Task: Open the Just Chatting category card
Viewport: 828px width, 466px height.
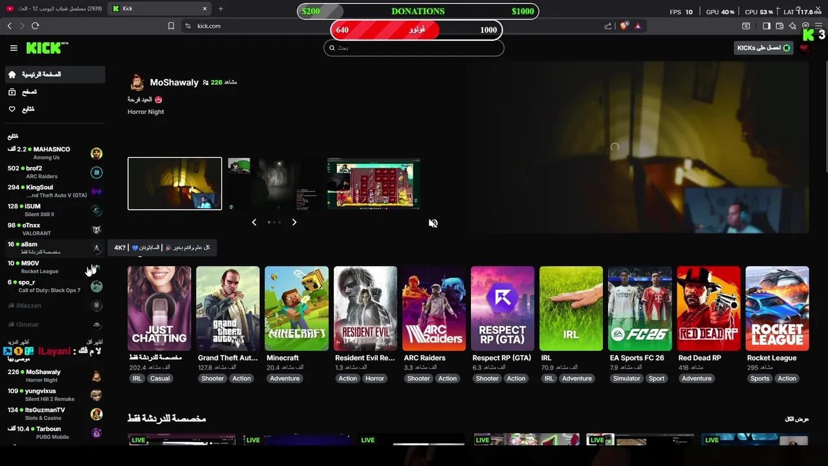Action: [x=159, y=309]
